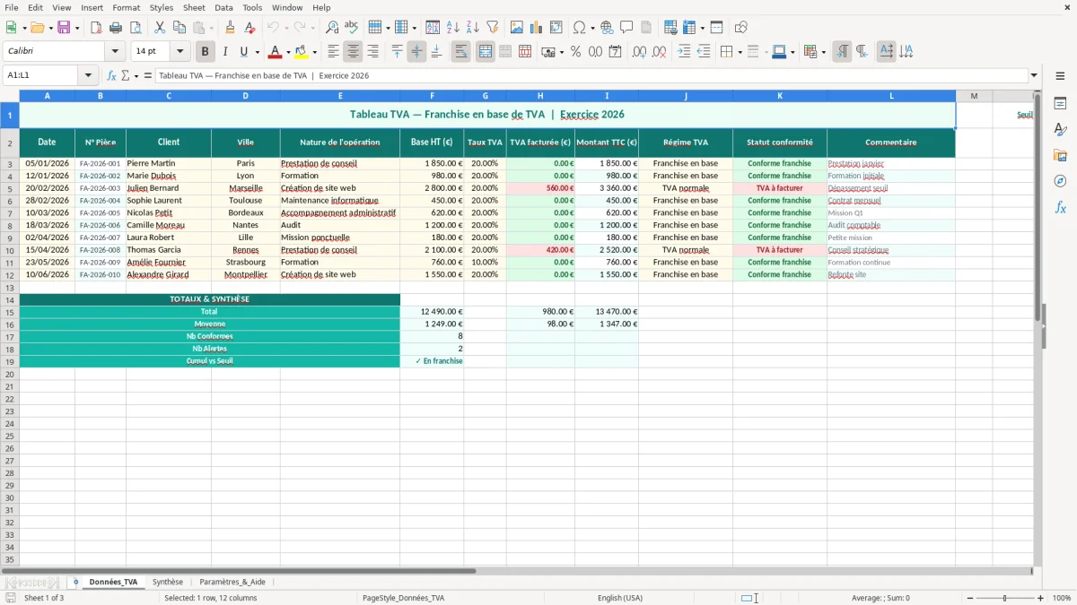
Task: Open the Paste options dropdown arrow
Action: (211, 28)
